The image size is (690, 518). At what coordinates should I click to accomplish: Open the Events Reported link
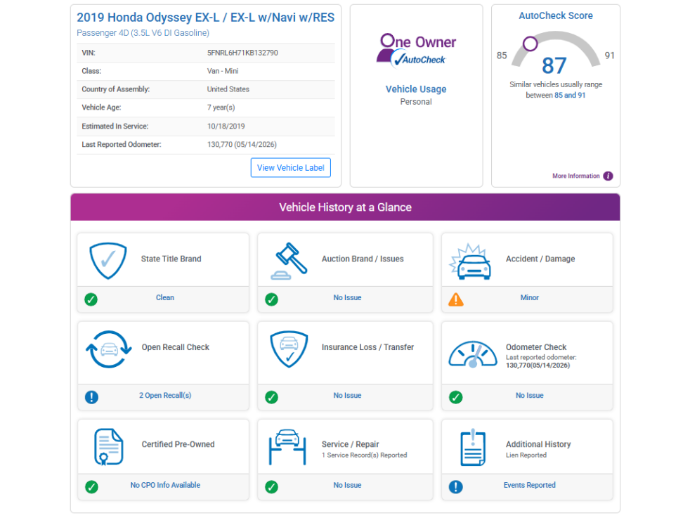(529, 485)
